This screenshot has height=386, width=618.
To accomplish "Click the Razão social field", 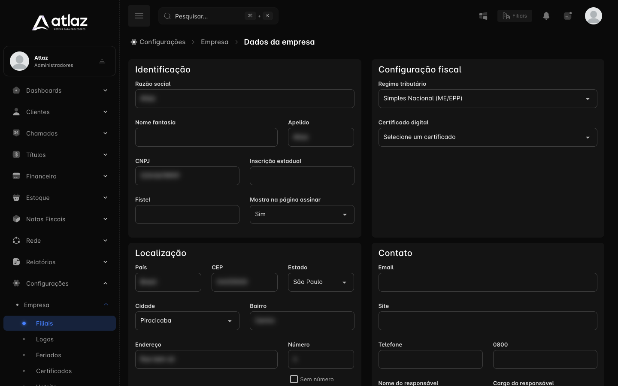I will click(245, 99).
